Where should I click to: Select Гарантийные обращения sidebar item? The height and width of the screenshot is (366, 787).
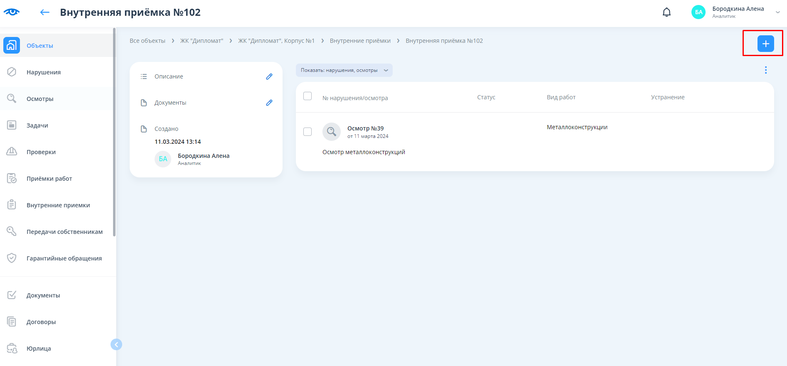coord(64,258)
